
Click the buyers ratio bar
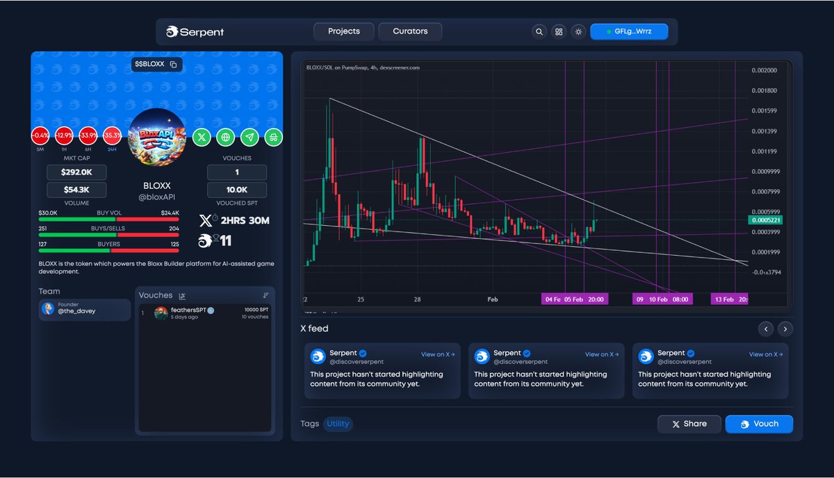(109, 250)
